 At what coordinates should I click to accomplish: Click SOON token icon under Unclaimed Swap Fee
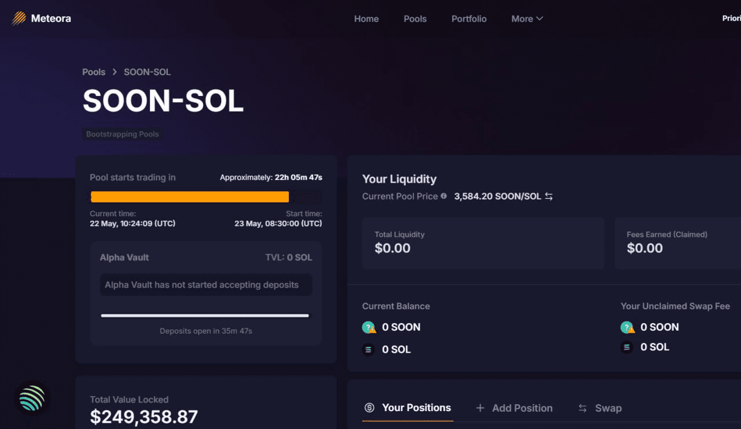point(628,327)
